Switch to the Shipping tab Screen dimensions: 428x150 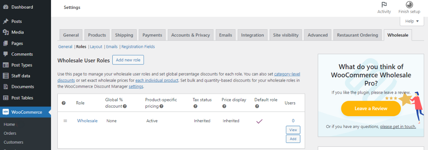[x=124, y=35]
